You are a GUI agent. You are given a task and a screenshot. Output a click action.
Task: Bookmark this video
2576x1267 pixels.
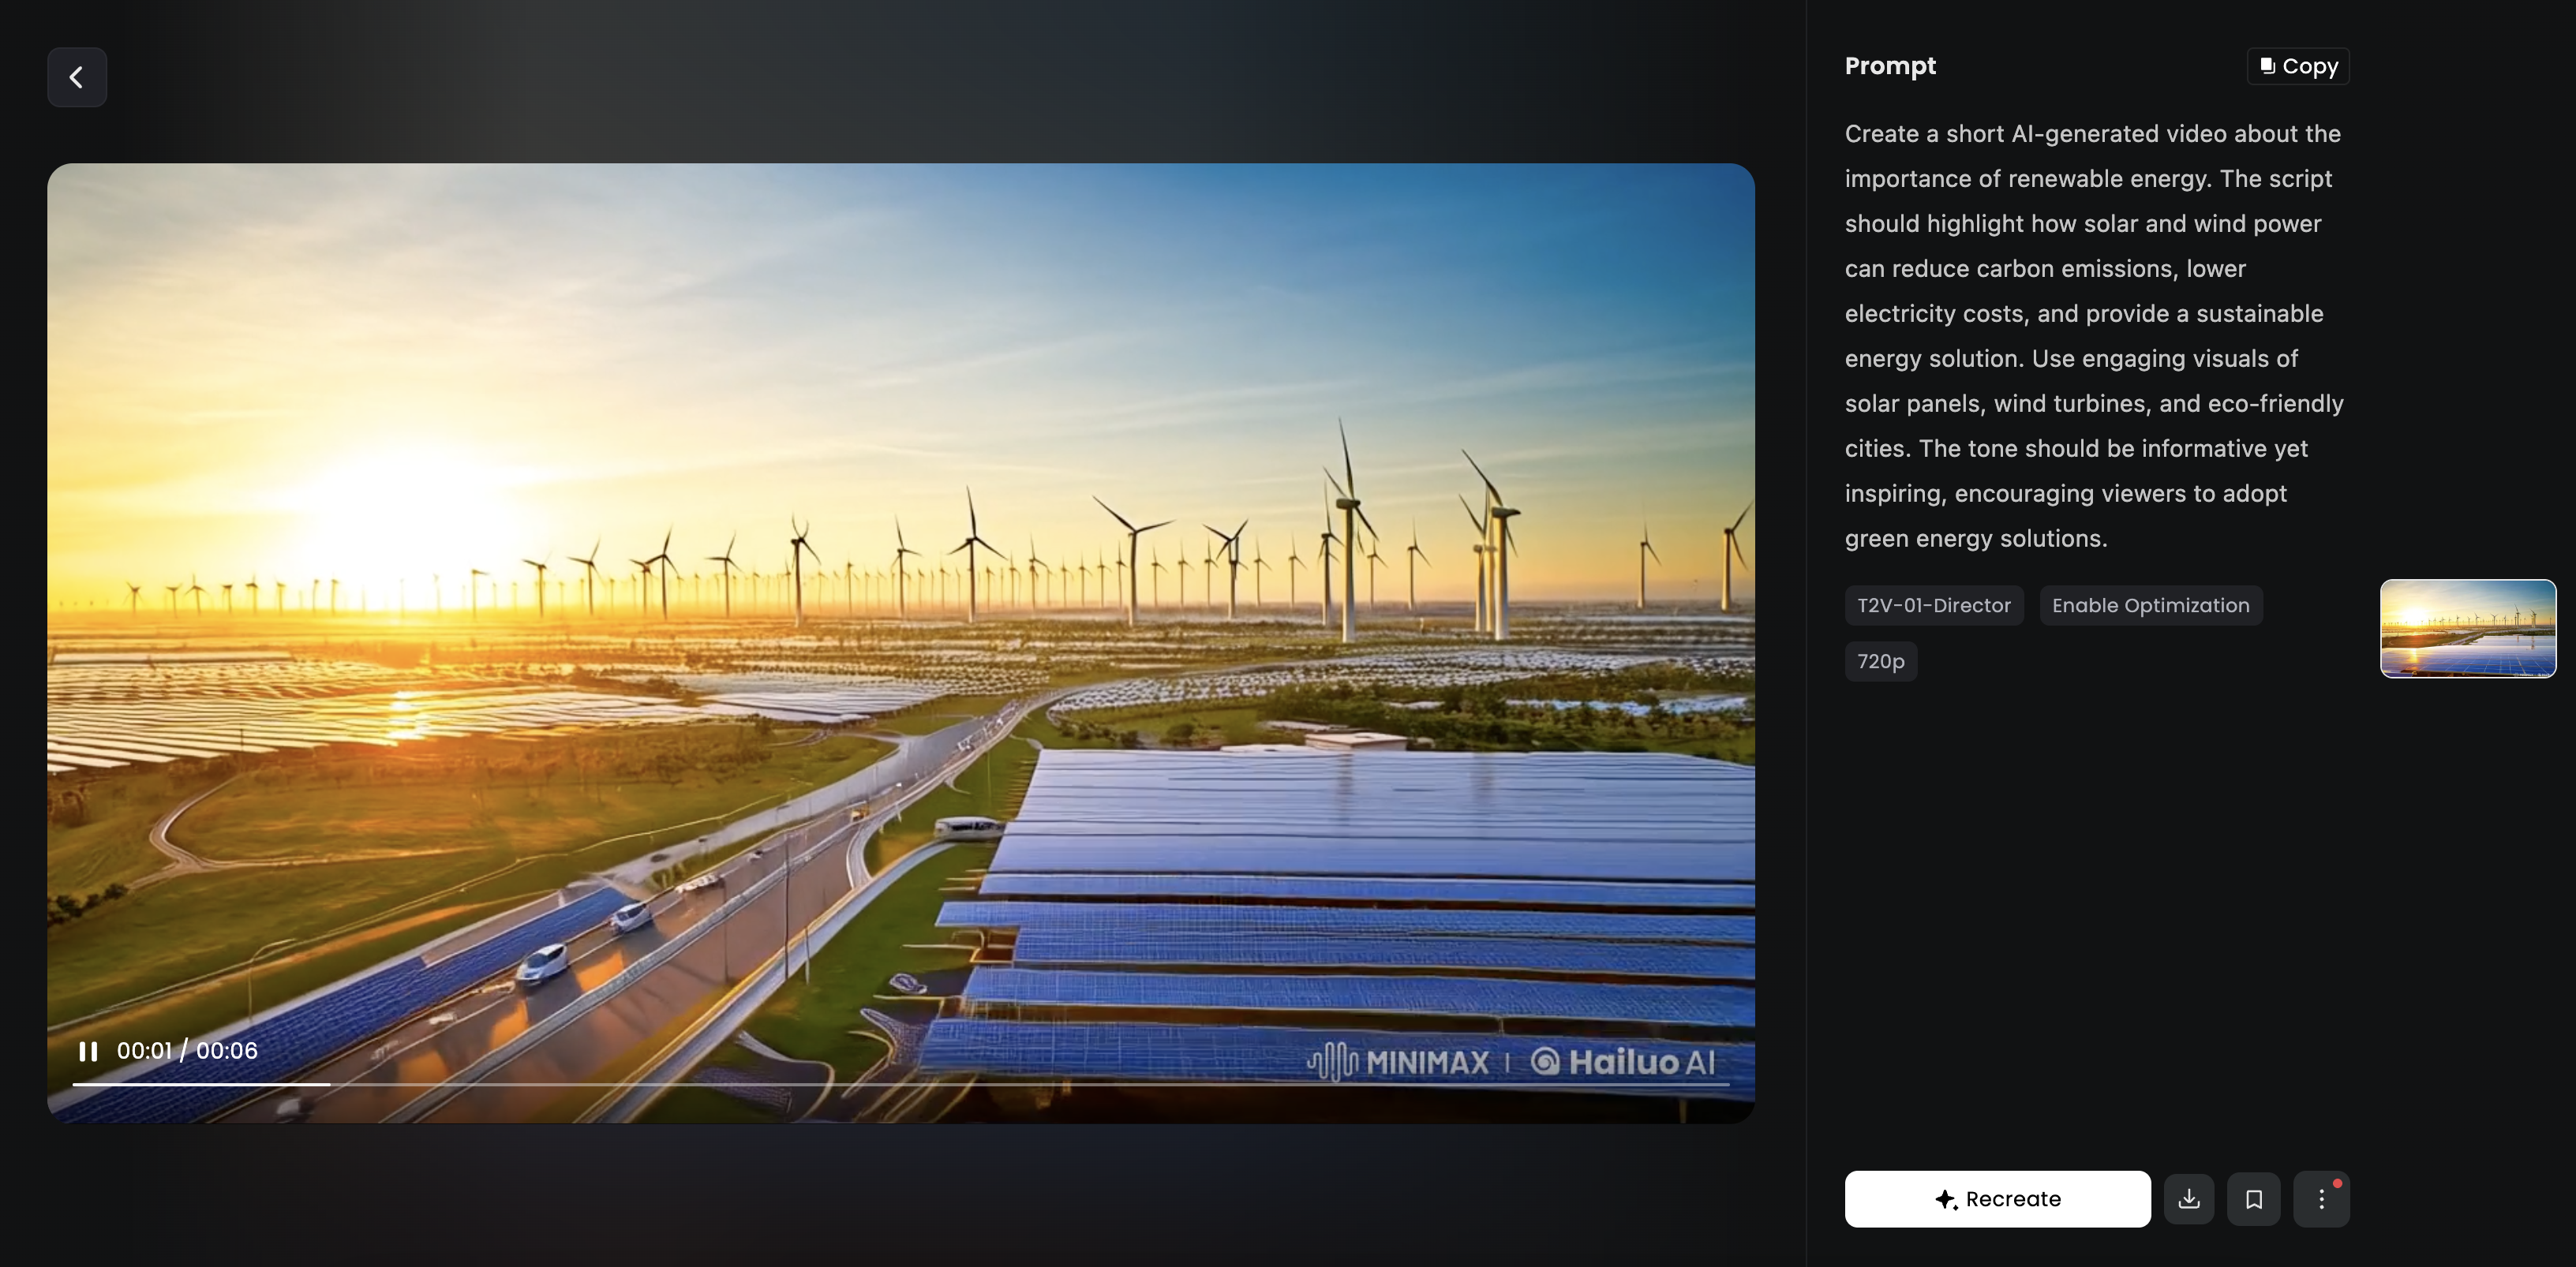click(2253, 1199)
